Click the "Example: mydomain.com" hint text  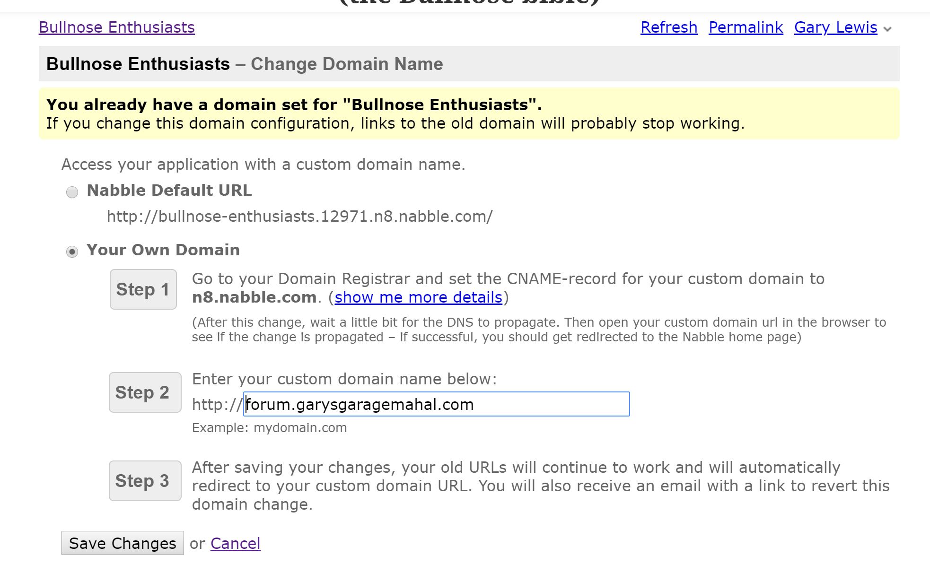(269, 428)
